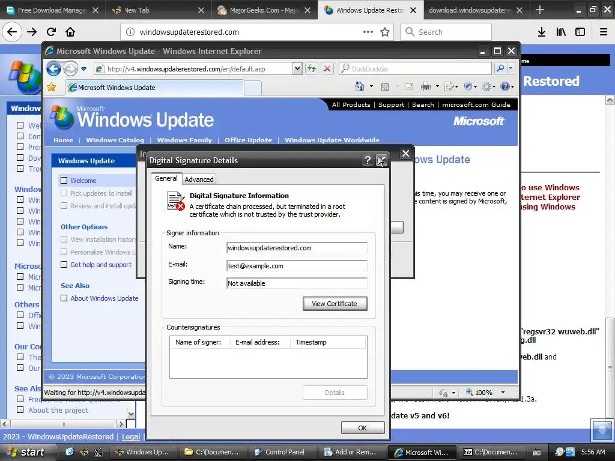Open the IE Print dropdown arrow
The image size is (615, 461).
(x=437, y=86)
